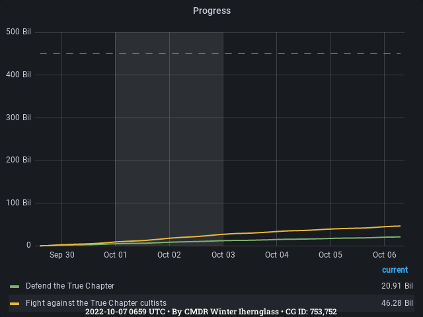Click the 46.28 Bil current value
Viewport: 423px width, 317px height.
point(397,302)
